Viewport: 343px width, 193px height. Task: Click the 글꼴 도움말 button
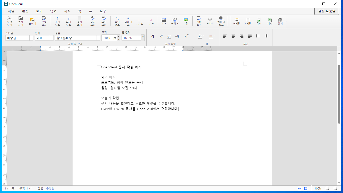[327, 11]
